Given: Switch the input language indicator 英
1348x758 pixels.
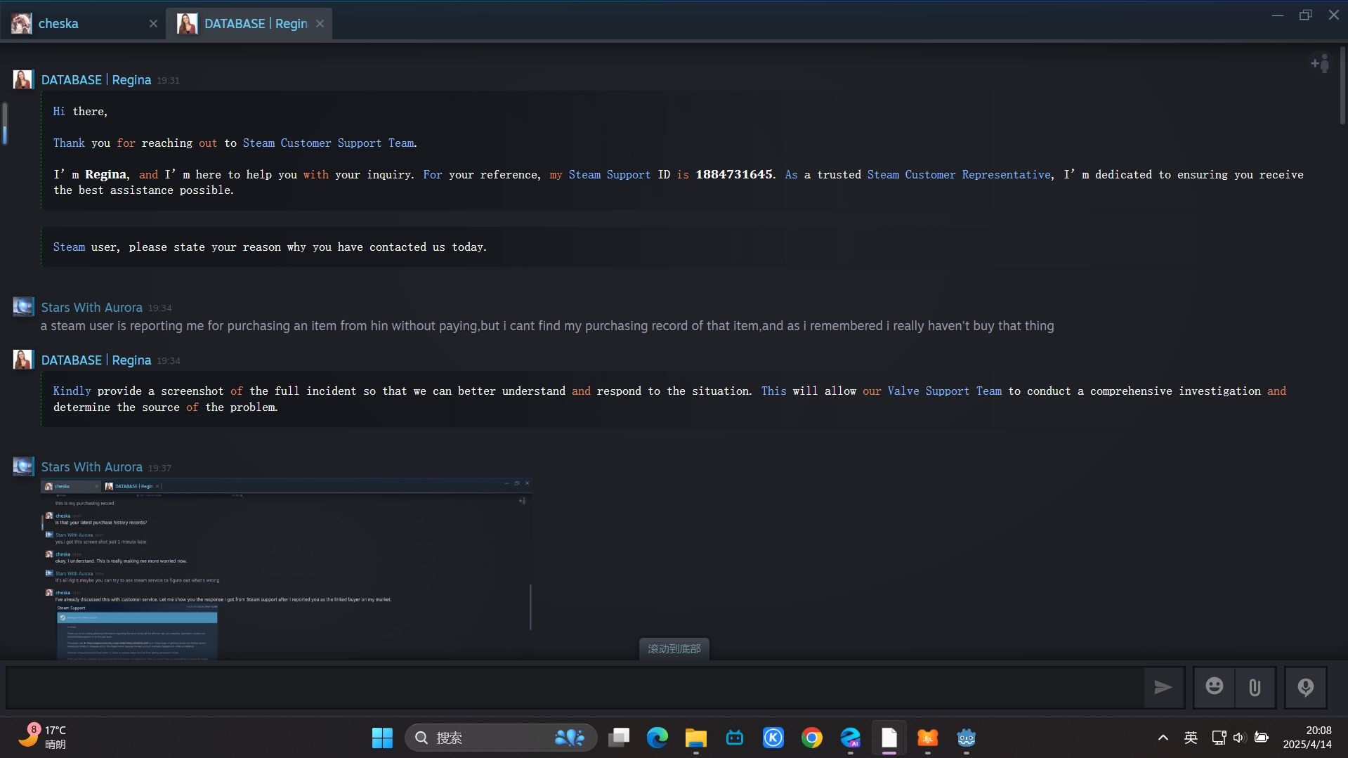Looking at the screenshot, I should coord(1191,738).
